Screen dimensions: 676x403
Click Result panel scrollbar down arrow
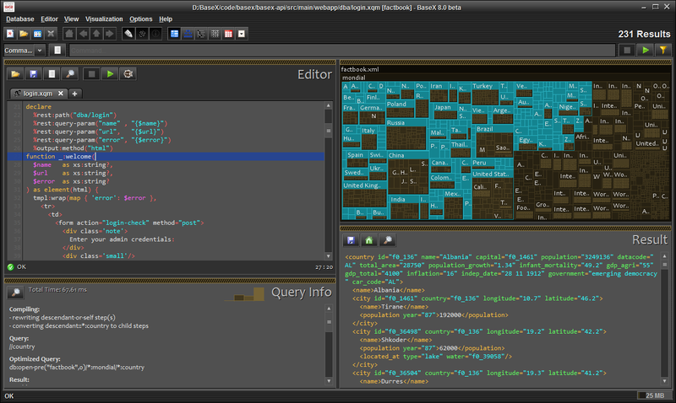664,380
